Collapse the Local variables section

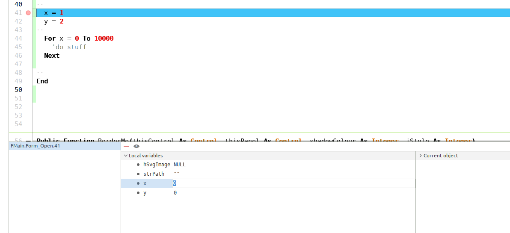point(125,156)
